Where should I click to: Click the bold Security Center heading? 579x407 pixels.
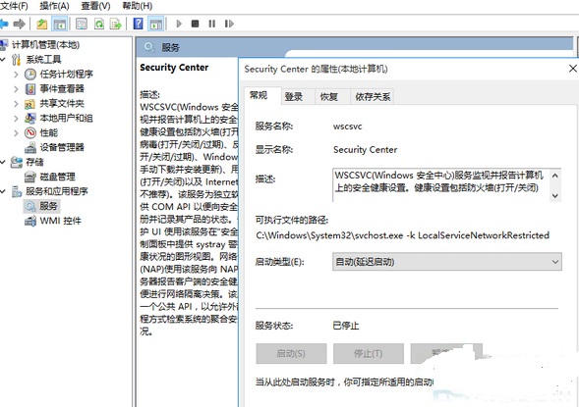pos(174,68)
